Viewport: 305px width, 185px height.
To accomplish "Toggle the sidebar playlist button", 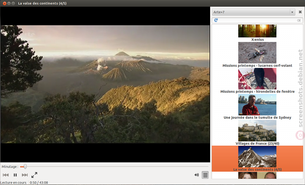I will point(205,175).
